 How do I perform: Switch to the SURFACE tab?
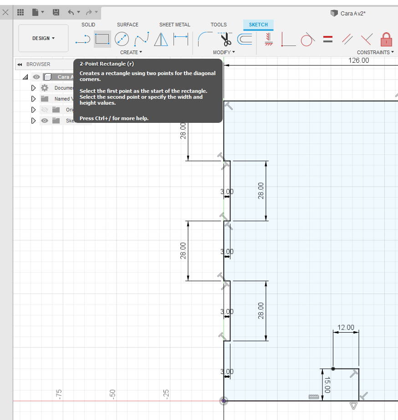coord(128,25)
